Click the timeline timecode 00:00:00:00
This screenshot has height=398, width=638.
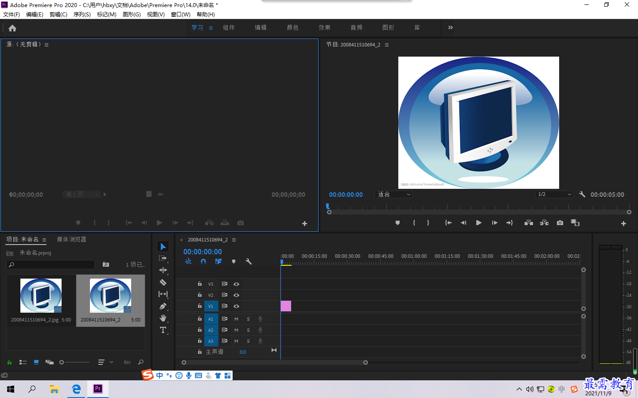coord(203,252)
